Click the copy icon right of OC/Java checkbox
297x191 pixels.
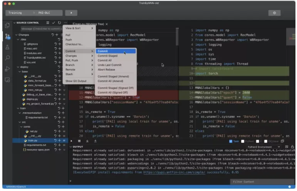(282, 141)
